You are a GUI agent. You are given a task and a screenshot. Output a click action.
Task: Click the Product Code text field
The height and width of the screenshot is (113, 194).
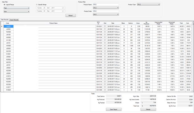click(x=106, y=11)
